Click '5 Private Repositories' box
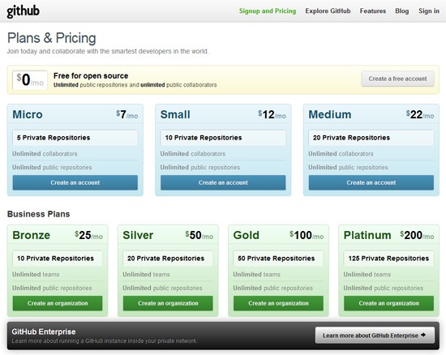 pos(75,138)
